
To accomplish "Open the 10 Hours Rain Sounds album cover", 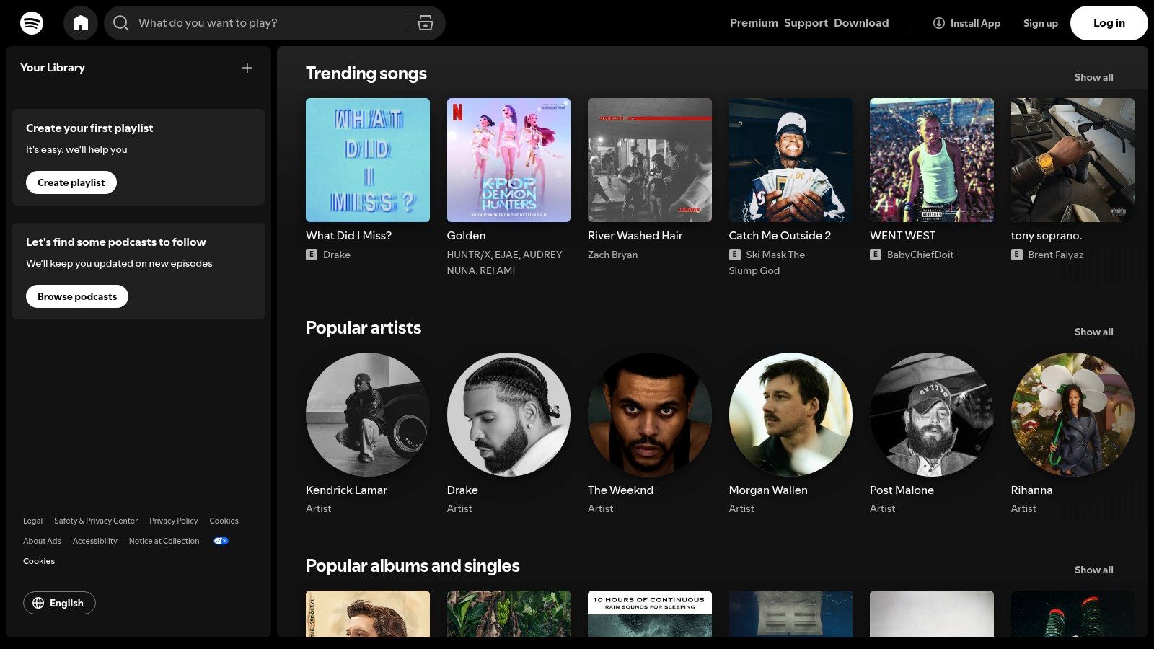I will pos(650,614).
